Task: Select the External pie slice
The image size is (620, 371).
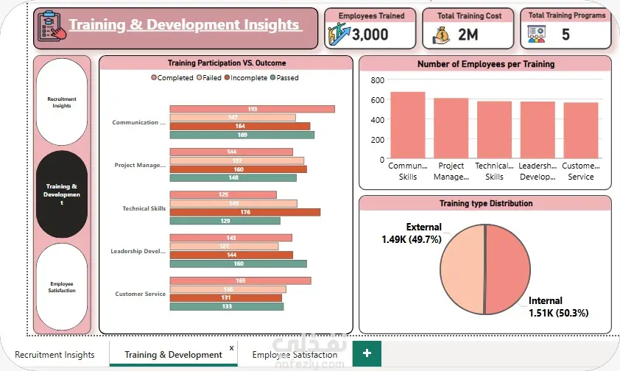Action: coord(462,269)
